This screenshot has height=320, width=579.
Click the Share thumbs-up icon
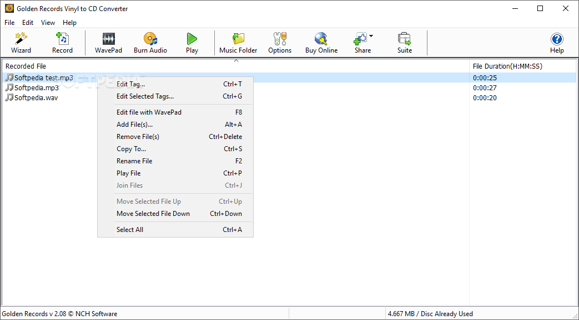tap(360, 39)
